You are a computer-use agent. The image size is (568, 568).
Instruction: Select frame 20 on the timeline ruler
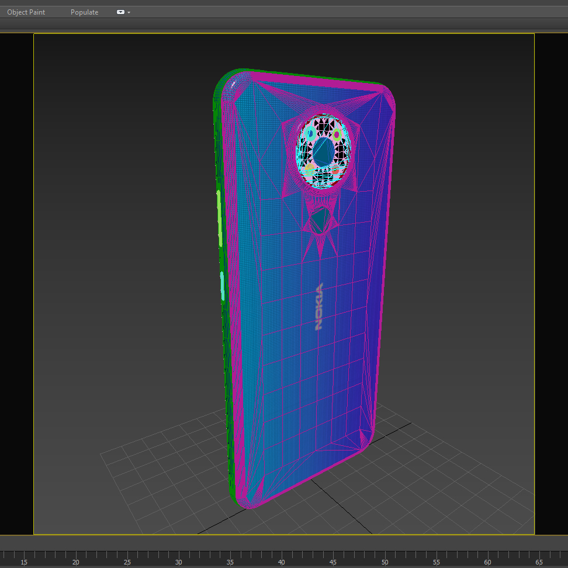pos(75,562)
